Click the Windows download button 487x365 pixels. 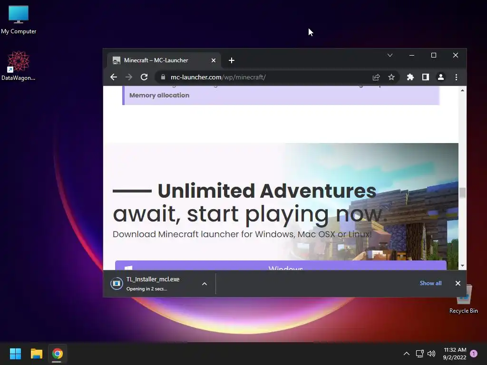(x=281, y=265)
